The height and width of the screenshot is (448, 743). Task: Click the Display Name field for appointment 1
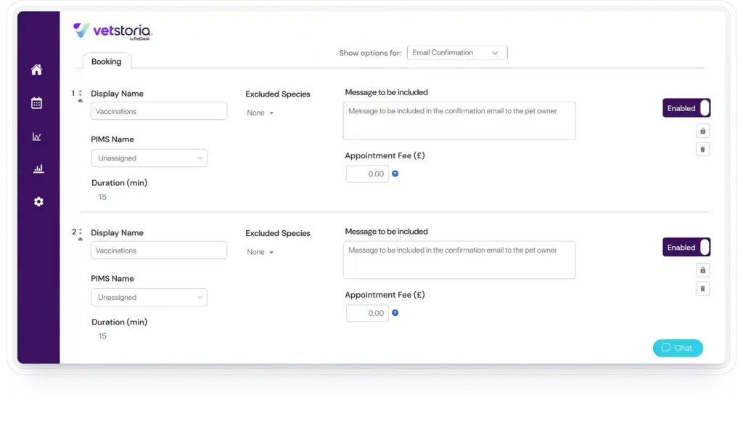159,111
